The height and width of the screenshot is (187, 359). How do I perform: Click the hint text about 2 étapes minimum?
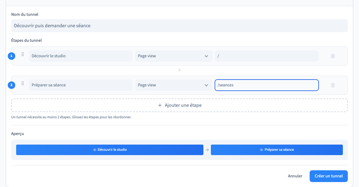click(x=71, y=117)
